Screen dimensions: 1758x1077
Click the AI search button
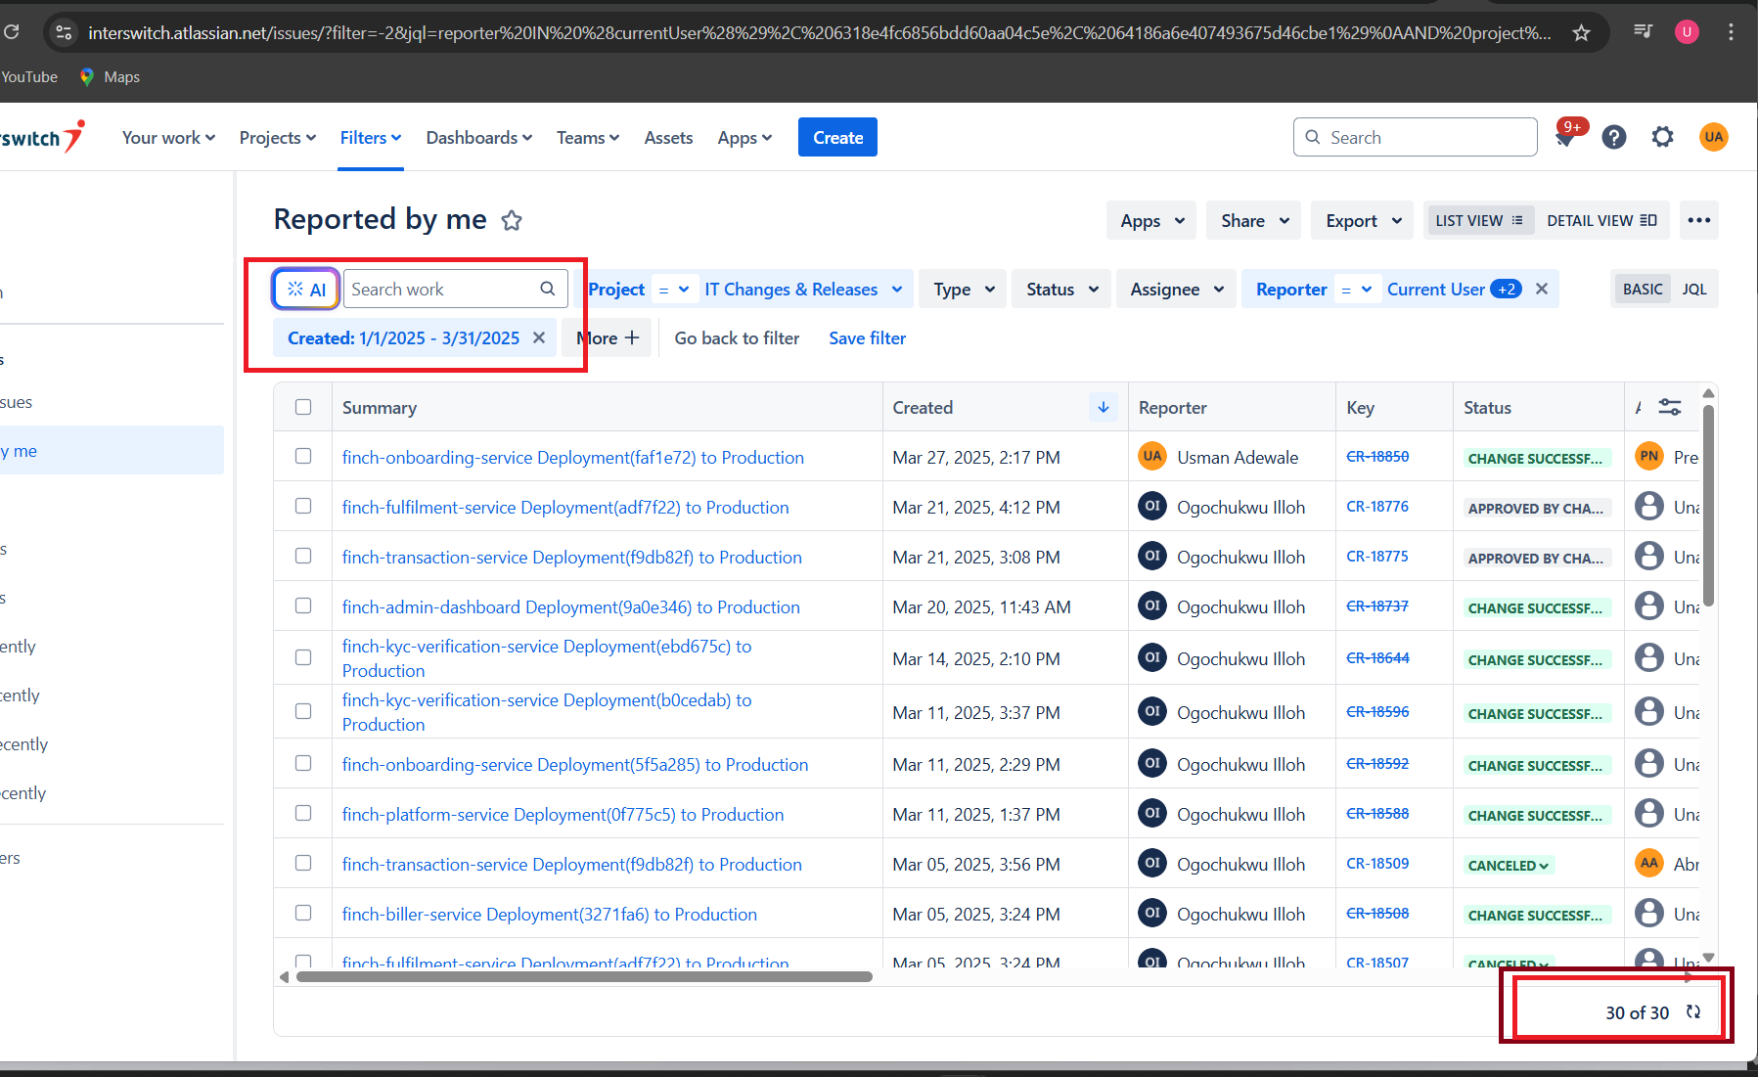306,290
